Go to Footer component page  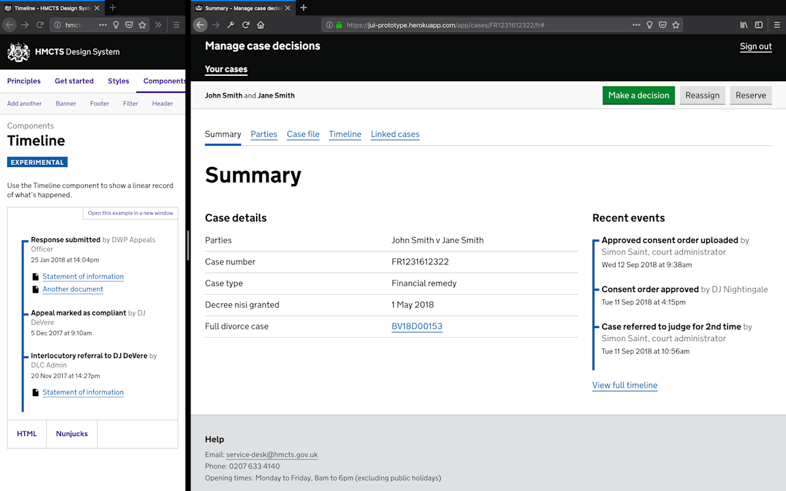pyautogui.click(x=100, y=103)
